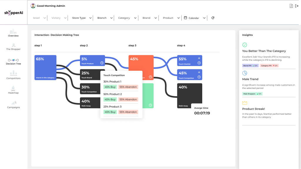Open the Overview section

13,33
